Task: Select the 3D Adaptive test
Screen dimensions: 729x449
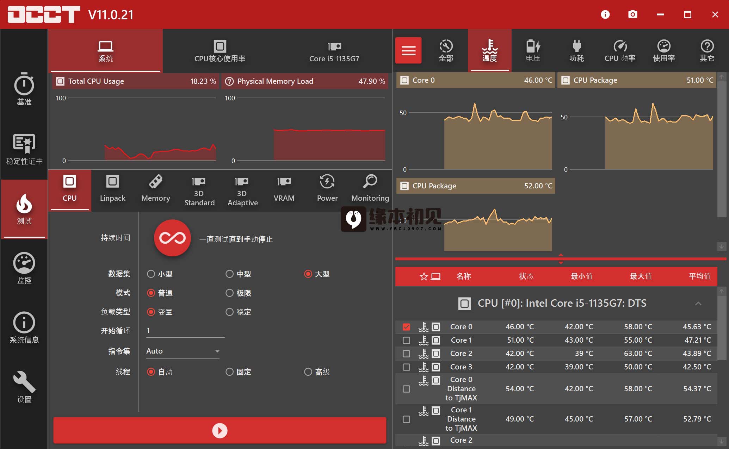Action: coord(242,191)
